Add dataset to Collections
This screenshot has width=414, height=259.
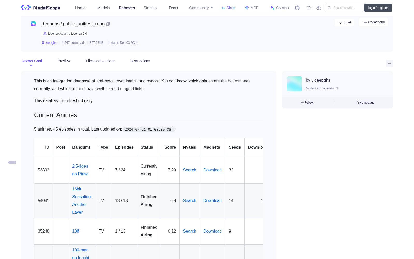pos(374,22)
